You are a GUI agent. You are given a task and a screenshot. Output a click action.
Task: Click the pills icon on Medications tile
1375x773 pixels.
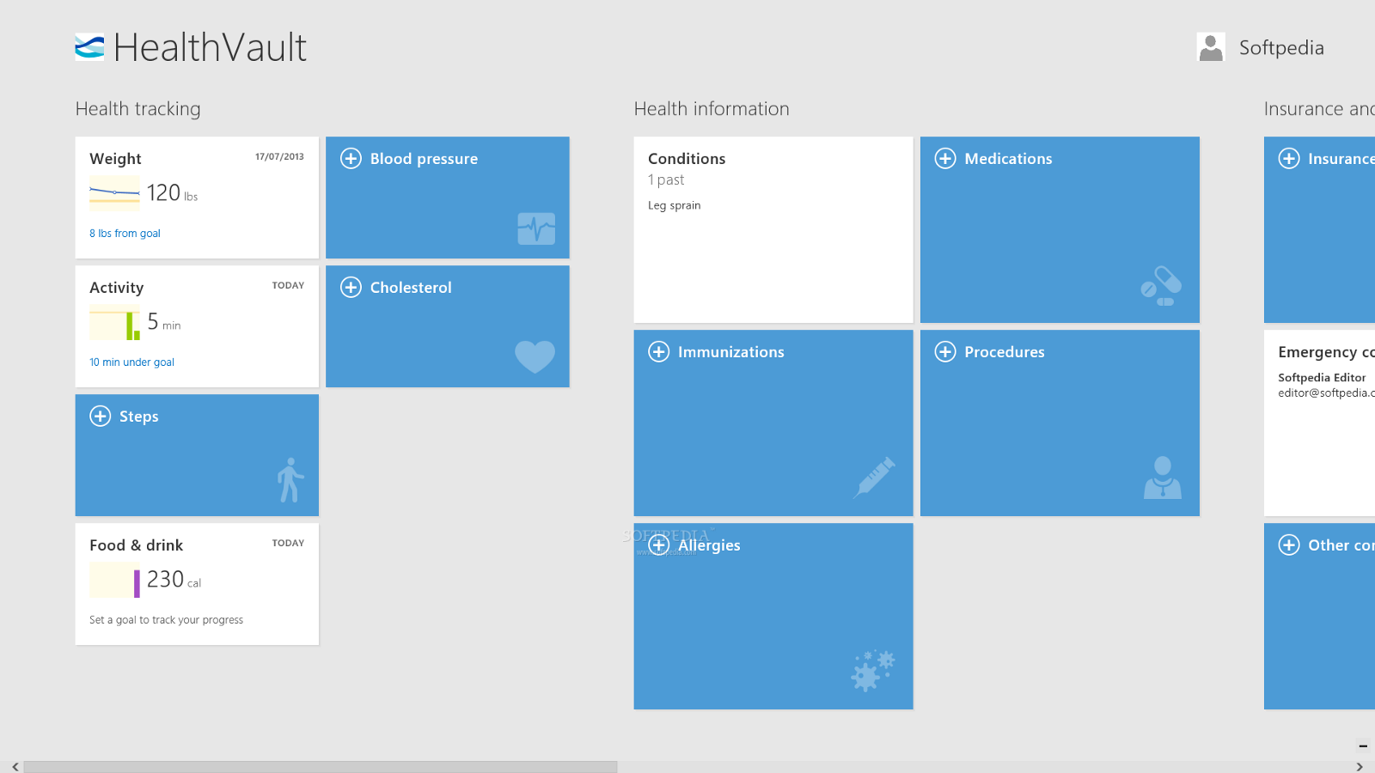click(x=1161, y=287)
